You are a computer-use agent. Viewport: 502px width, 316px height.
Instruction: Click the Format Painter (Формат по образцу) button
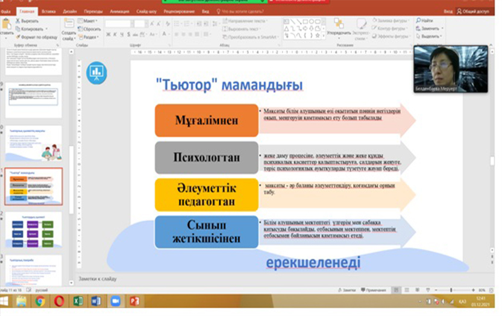tap(36, 37)
